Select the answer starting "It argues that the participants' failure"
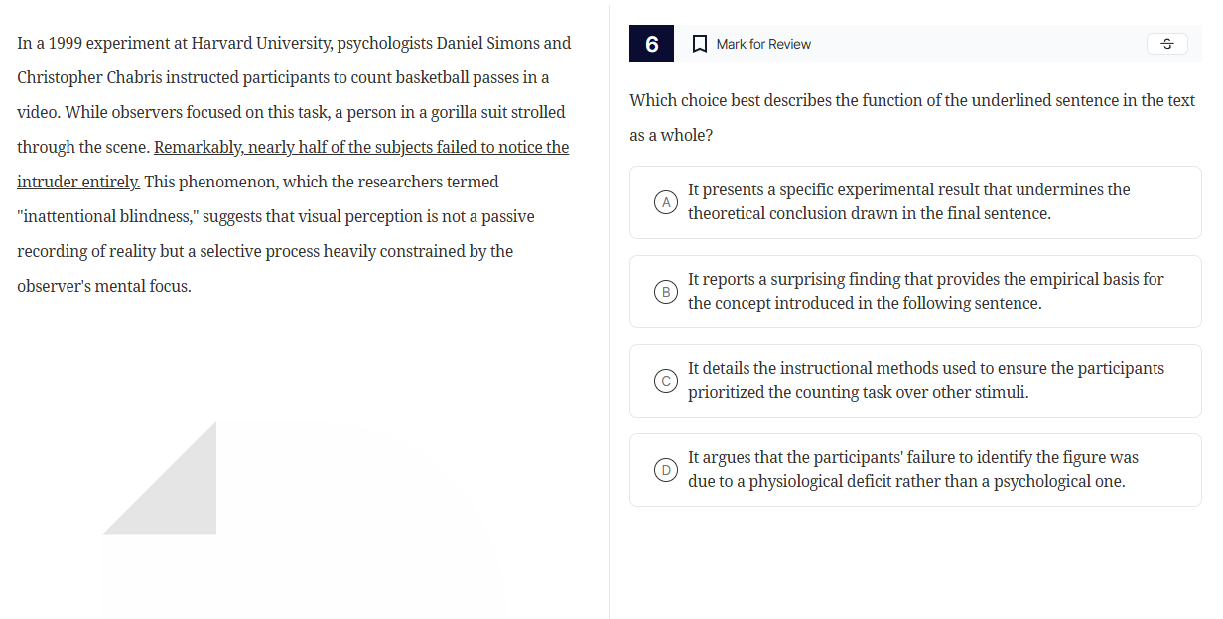Image resolution: width=1223 pixels, height=619 pixels. tap(912, 469)
